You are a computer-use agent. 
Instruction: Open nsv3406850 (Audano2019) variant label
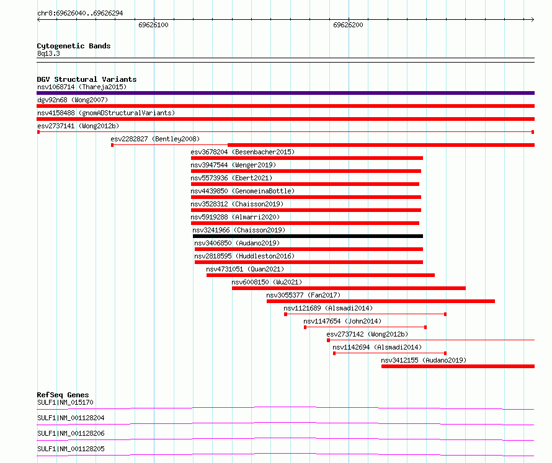point(237,243)
